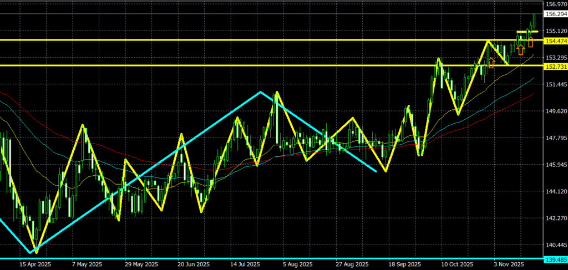Select the orange up arrow nearest the short yellow line
Image resolution: width=568 pixels, height=270 pixels.
coord(531,41)
